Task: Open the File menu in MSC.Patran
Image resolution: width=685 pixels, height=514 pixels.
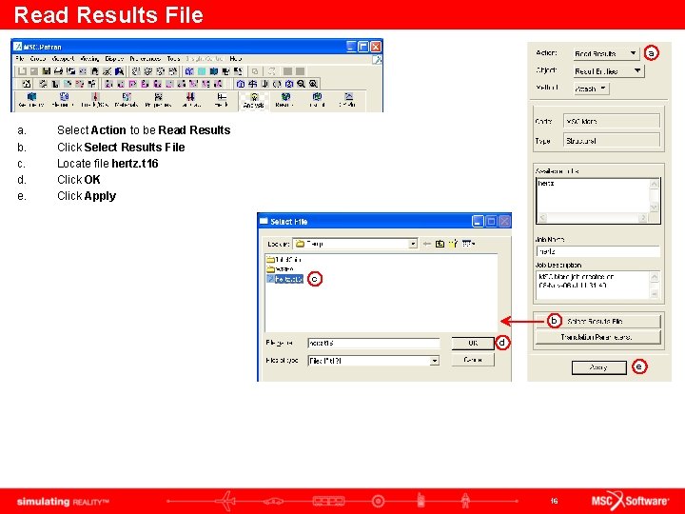Action: coord(20,59)
